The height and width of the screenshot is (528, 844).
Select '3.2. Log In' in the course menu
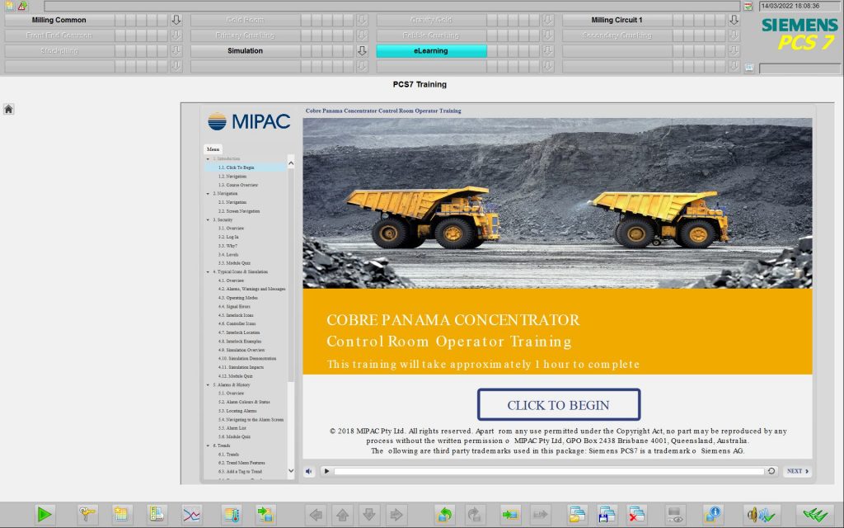click(x=229, y=237)
